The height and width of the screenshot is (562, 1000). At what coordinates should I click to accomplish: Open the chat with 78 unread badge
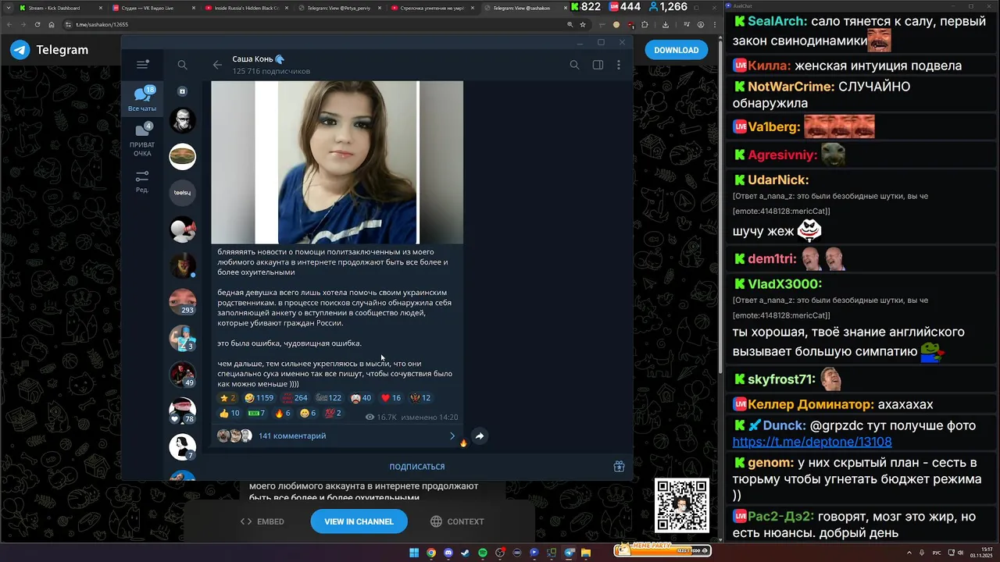[183, 410]
